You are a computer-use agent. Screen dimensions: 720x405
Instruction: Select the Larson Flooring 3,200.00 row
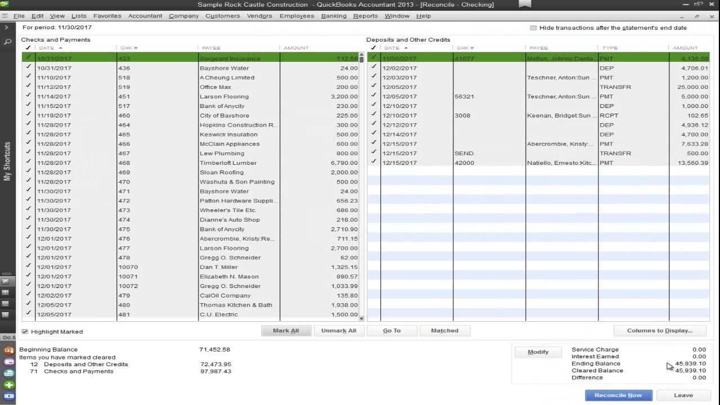click(190, 96)
